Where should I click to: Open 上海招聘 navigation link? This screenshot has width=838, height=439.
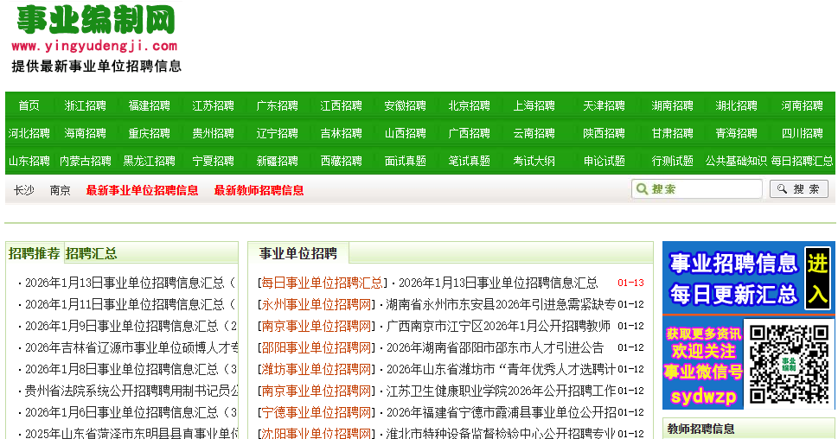pos(534,105)
